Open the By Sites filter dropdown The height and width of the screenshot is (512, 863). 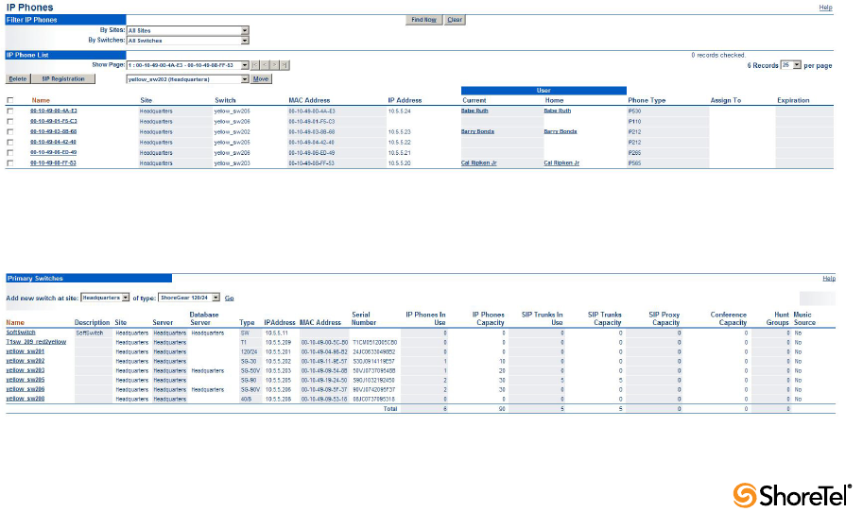click(x=188, y=31)
